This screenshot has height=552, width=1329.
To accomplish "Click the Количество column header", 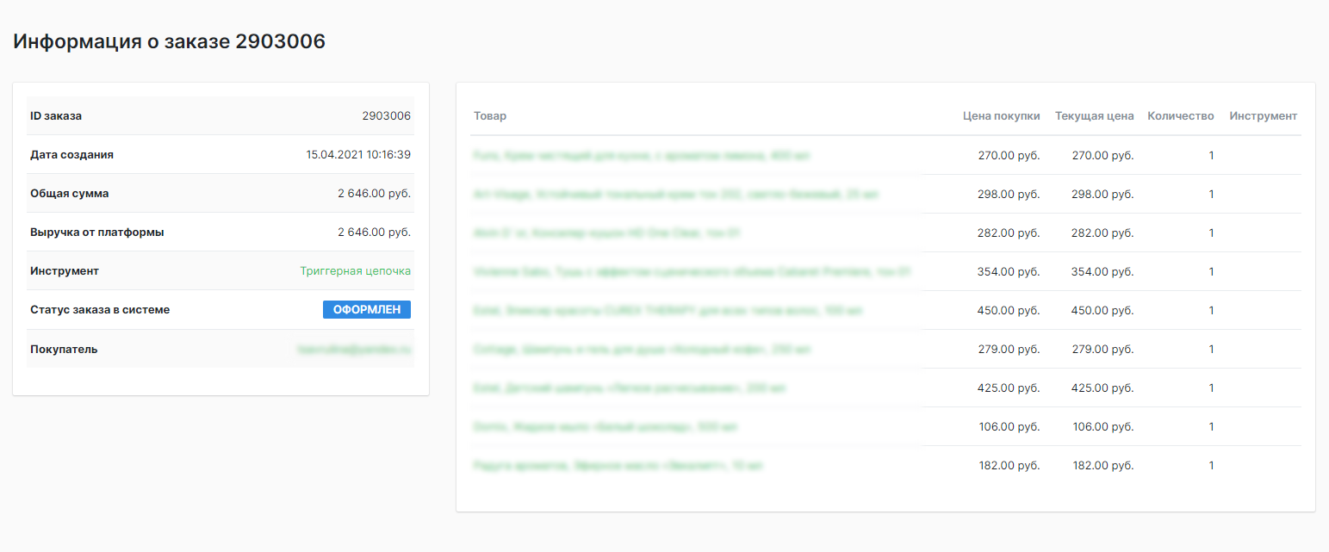I will [x=1180, y=116].
